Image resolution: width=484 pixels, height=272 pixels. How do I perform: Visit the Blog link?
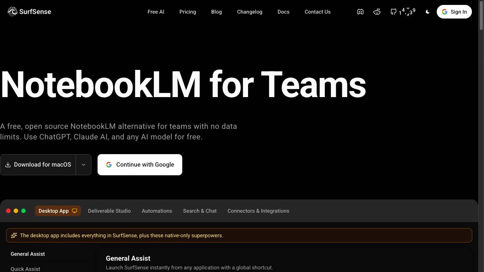click(x=216, y=12)
